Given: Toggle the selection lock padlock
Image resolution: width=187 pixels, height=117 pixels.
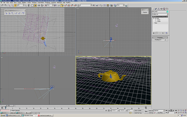Looking at the screenshot, I should click(106, 110).
